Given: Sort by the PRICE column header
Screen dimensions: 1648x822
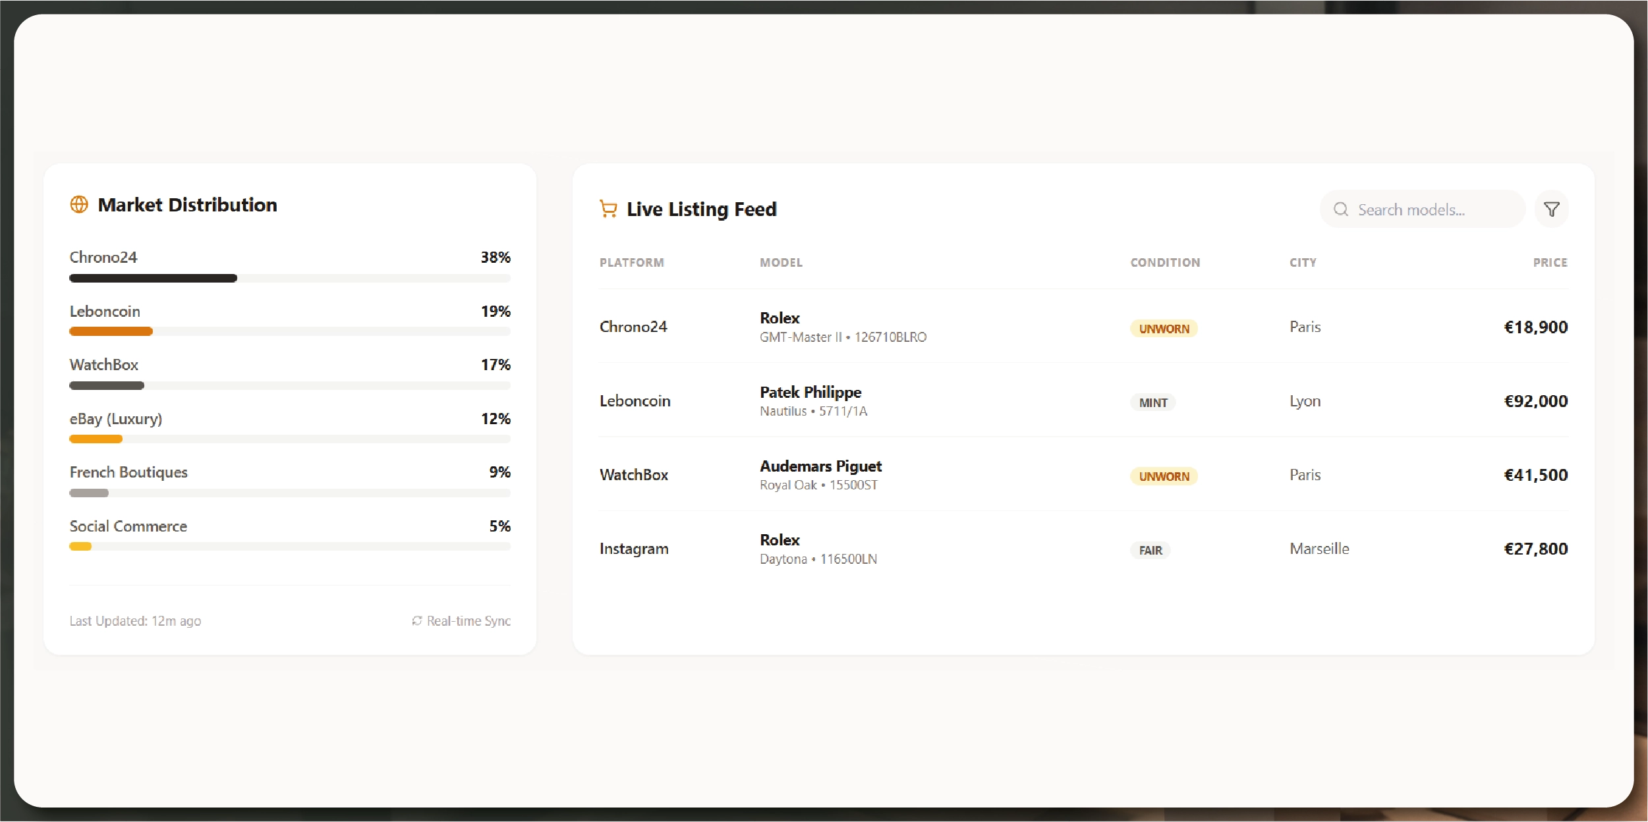Looking at the screenshot, I should (1550, 263).
